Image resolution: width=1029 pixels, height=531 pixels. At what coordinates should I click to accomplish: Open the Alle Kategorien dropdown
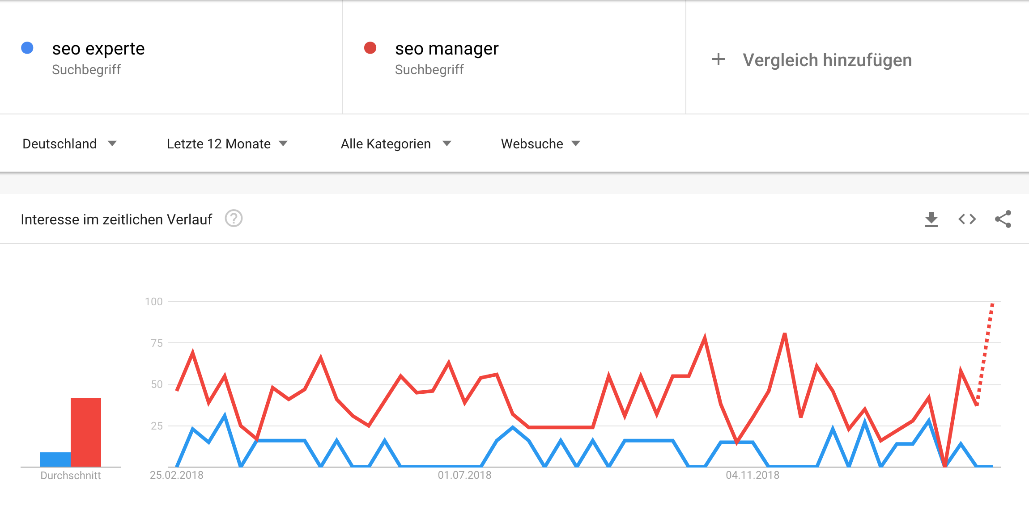tap(396, 143)
